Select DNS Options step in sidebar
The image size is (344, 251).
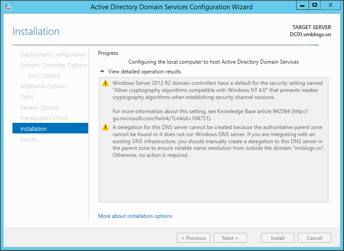(x=44, y=76)
